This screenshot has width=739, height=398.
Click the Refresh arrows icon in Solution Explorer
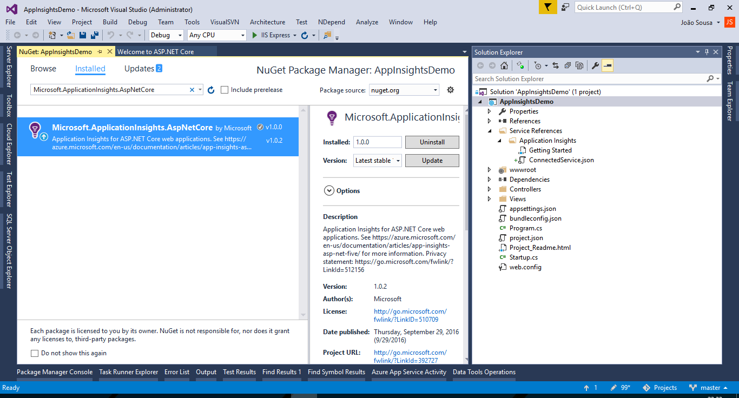pyautogui.click(x=555, y=65)
